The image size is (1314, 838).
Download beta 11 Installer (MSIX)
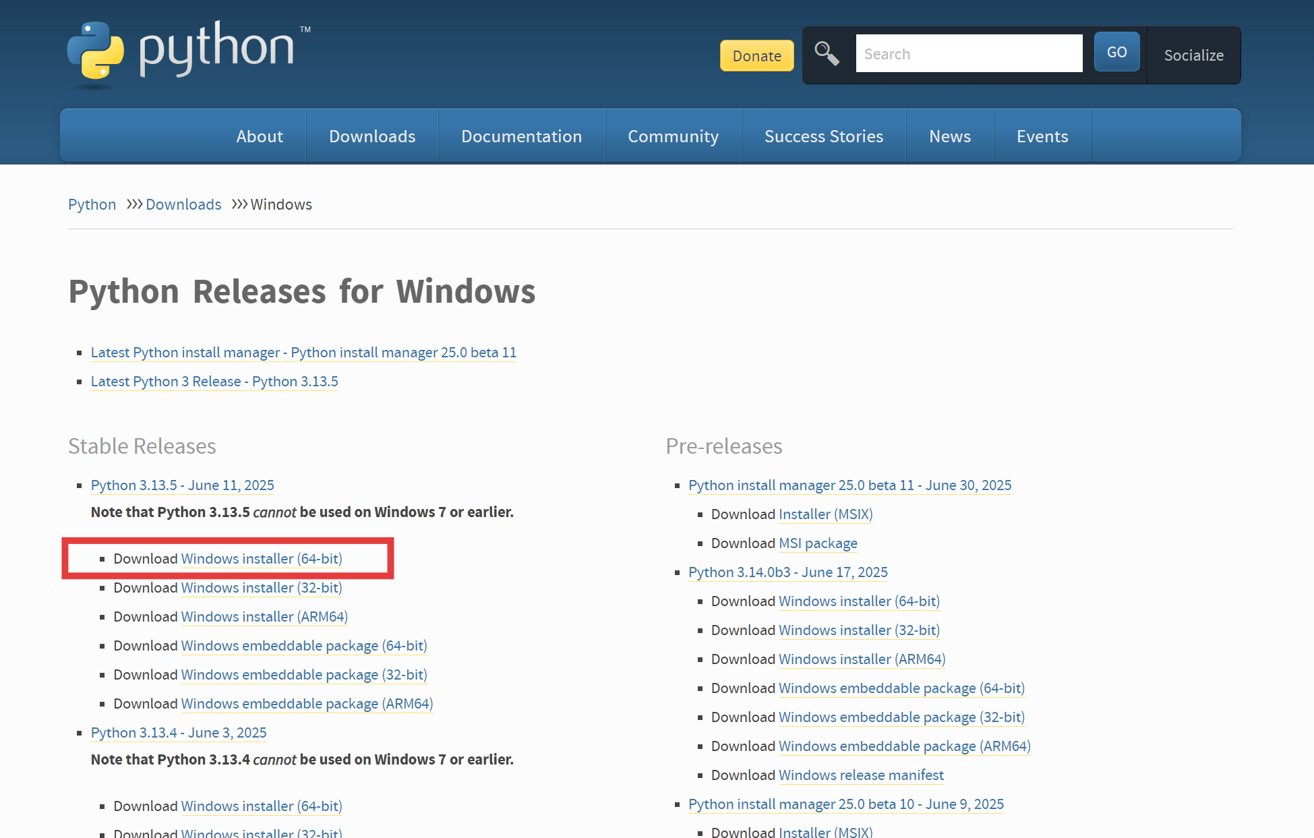click(x=825, y=514)
